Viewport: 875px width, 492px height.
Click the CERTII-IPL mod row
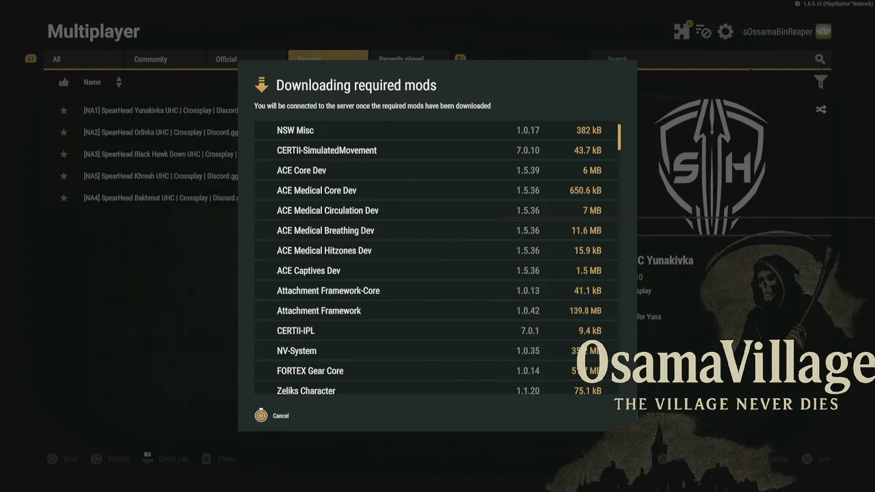(435, 331)
